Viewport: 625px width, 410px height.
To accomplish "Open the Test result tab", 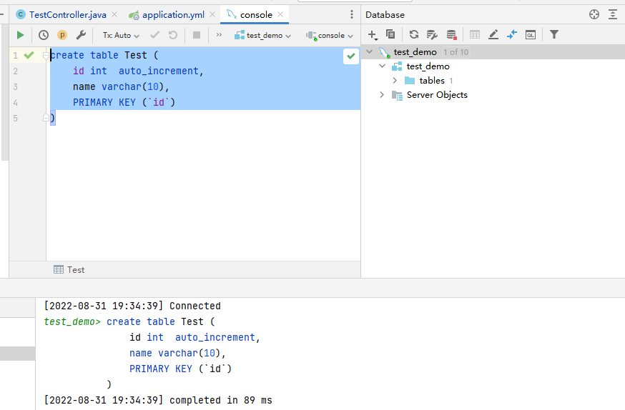I will click(x=69, y=270).
